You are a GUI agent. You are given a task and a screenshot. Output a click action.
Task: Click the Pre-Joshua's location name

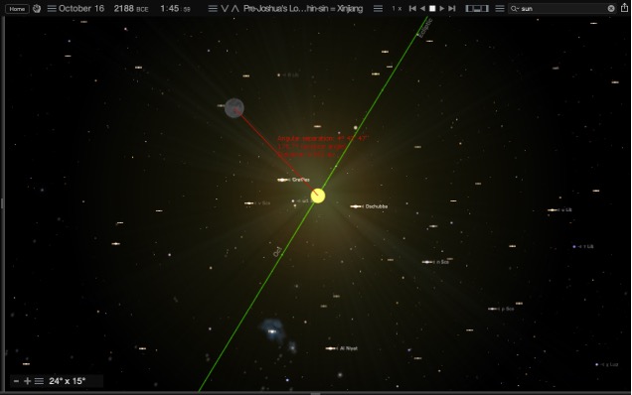coord(303,9)
